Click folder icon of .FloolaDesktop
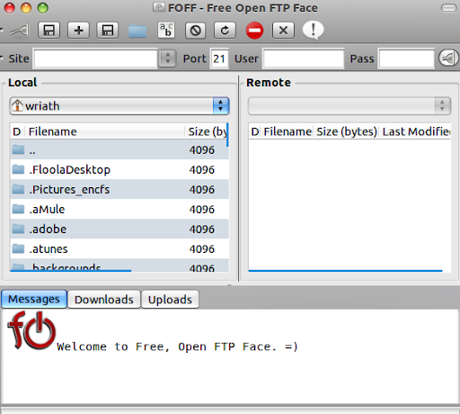 tap(18, 169)
